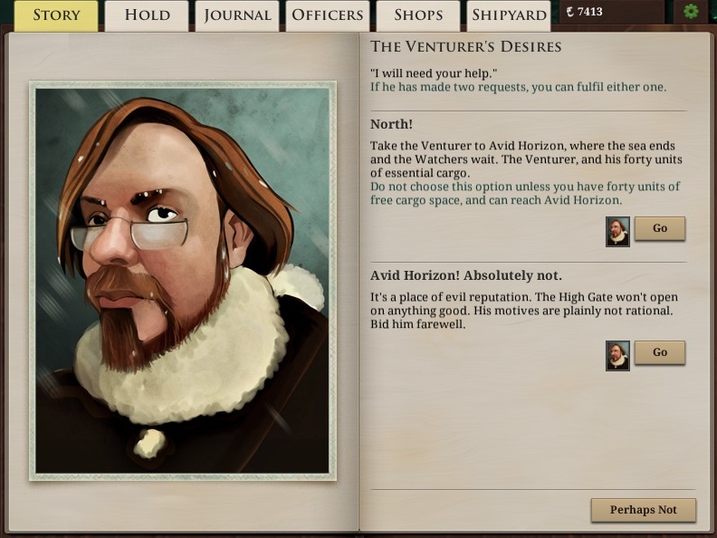Click the "North!" option heading
The height and width of the screenshot is (538, 717).
(x=391, y=124)
